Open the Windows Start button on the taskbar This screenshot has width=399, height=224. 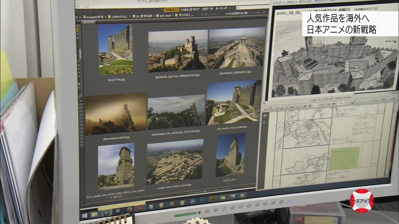pos(85,215)
